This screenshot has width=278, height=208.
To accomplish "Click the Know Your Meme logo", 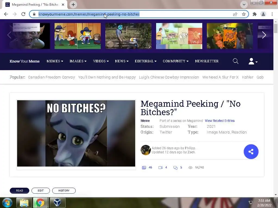I will pos(25,61).
